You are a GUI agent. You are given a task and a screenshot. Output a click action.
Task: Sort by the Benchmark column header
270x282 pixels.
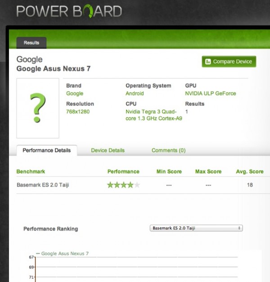click(31, 172)
